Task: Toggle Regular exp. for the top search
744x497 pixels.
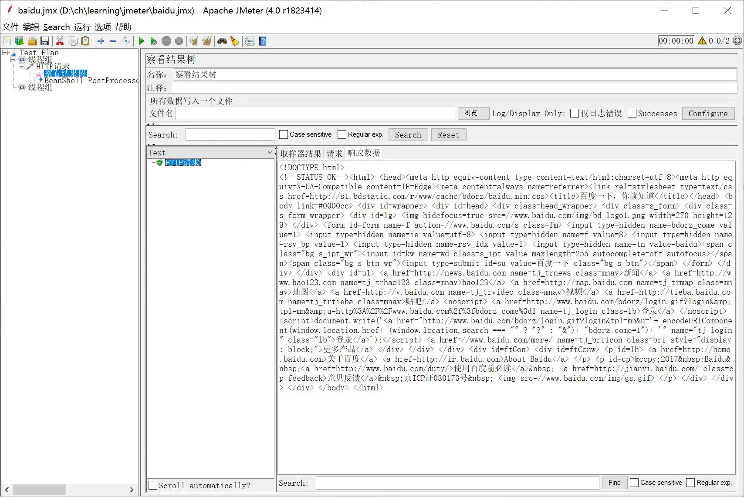Action: (342, 134)
